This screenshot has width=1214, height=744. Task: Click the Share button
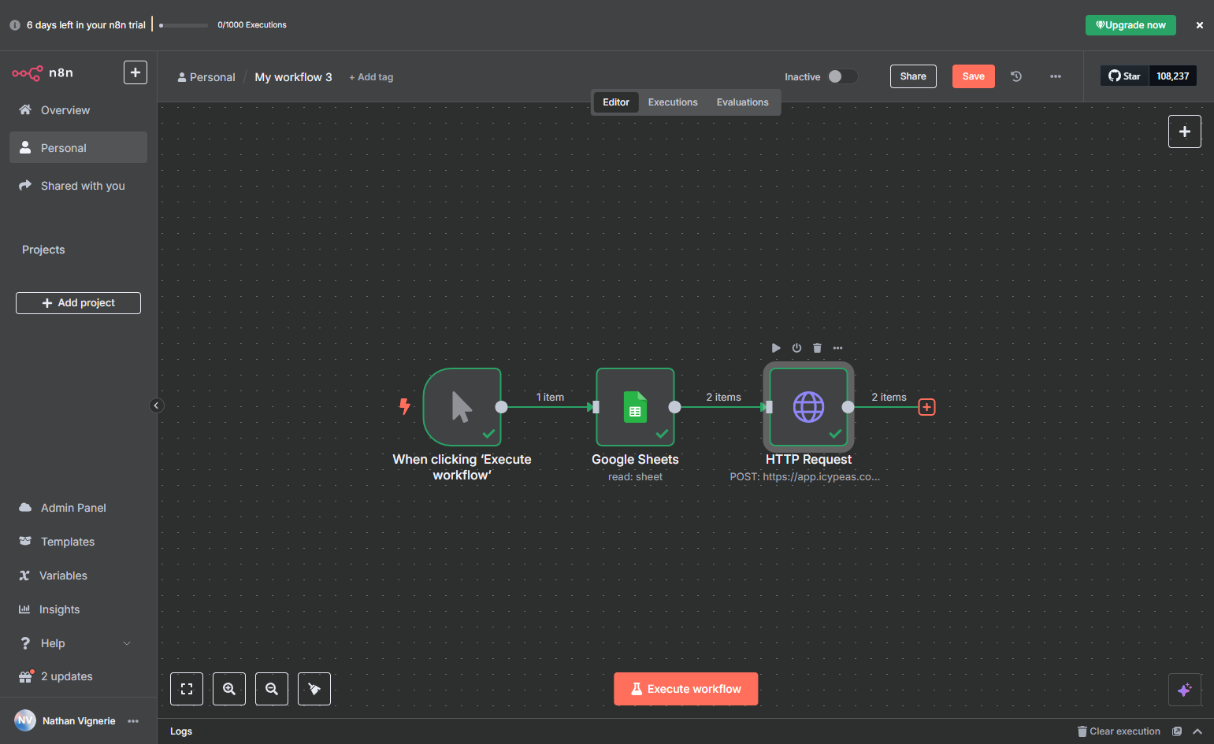coord(913,76)
